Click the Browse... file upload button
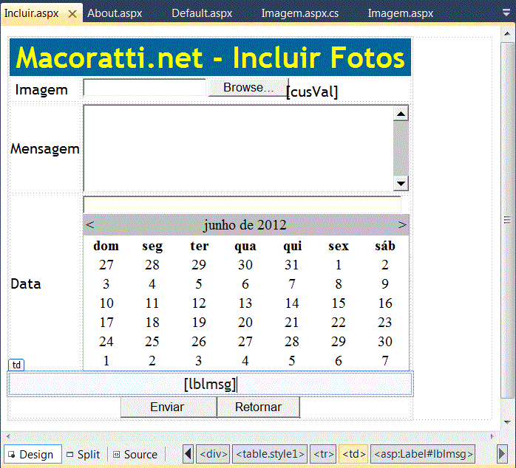 coord(248,87)
